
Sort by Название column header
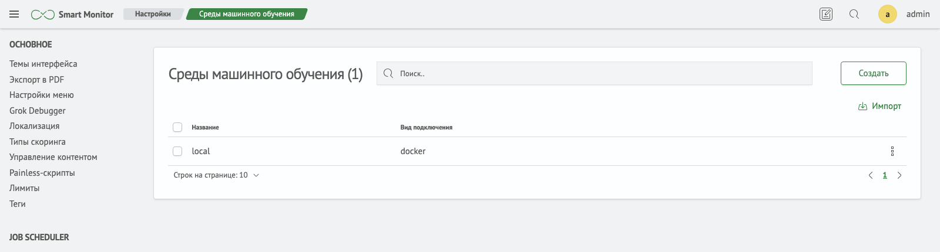205,127
